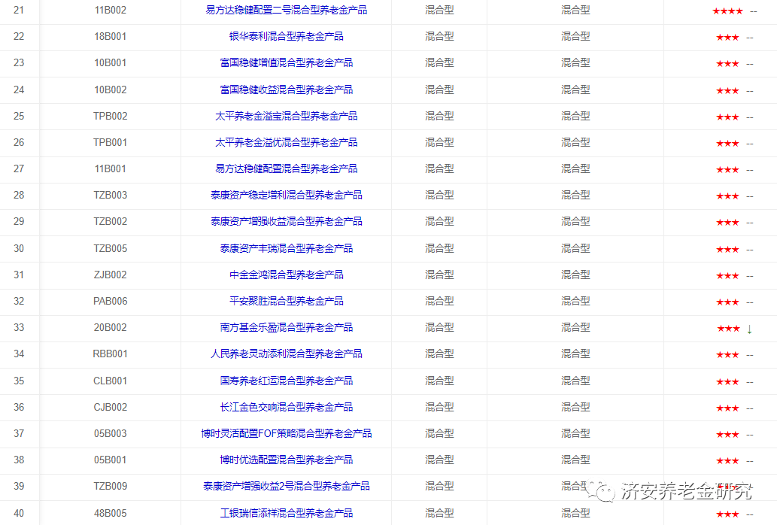Open 博时灵活配置FOF策略混合型养老金产品 link
The height and width of the screenshot is (525, 777).
point(286,433)
